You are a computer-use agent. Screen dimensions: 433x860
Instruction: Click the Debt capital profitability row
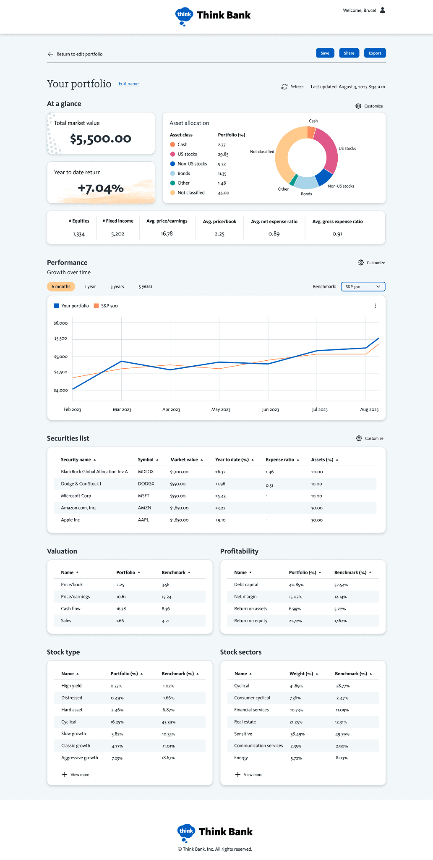(x=303, y=585)
